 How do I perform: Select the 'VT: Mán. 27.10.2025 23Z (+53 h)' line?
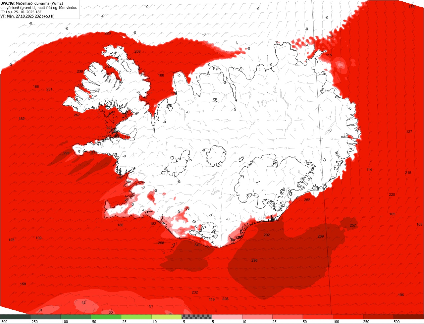[x=27, y=16]
